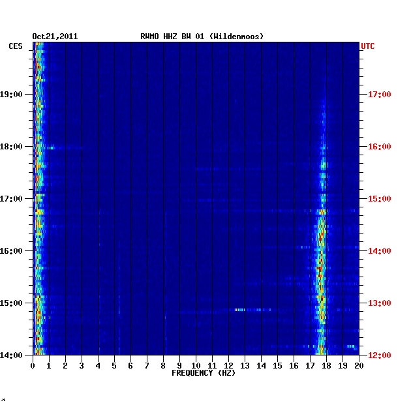The width and height of the screenshot is (411, 407).
Task: Click the red 14:00 UTC time label
Action: [379, 251]
